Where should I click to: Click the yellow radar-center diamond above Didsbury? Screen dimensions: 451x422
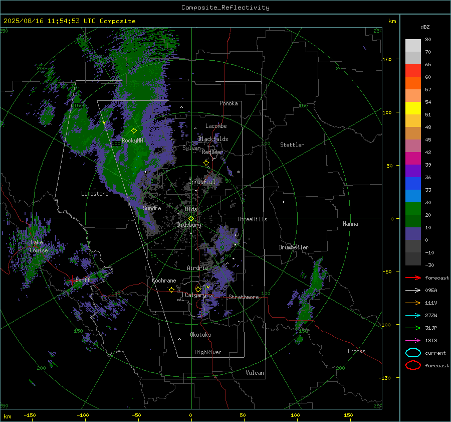coord(191,219)
